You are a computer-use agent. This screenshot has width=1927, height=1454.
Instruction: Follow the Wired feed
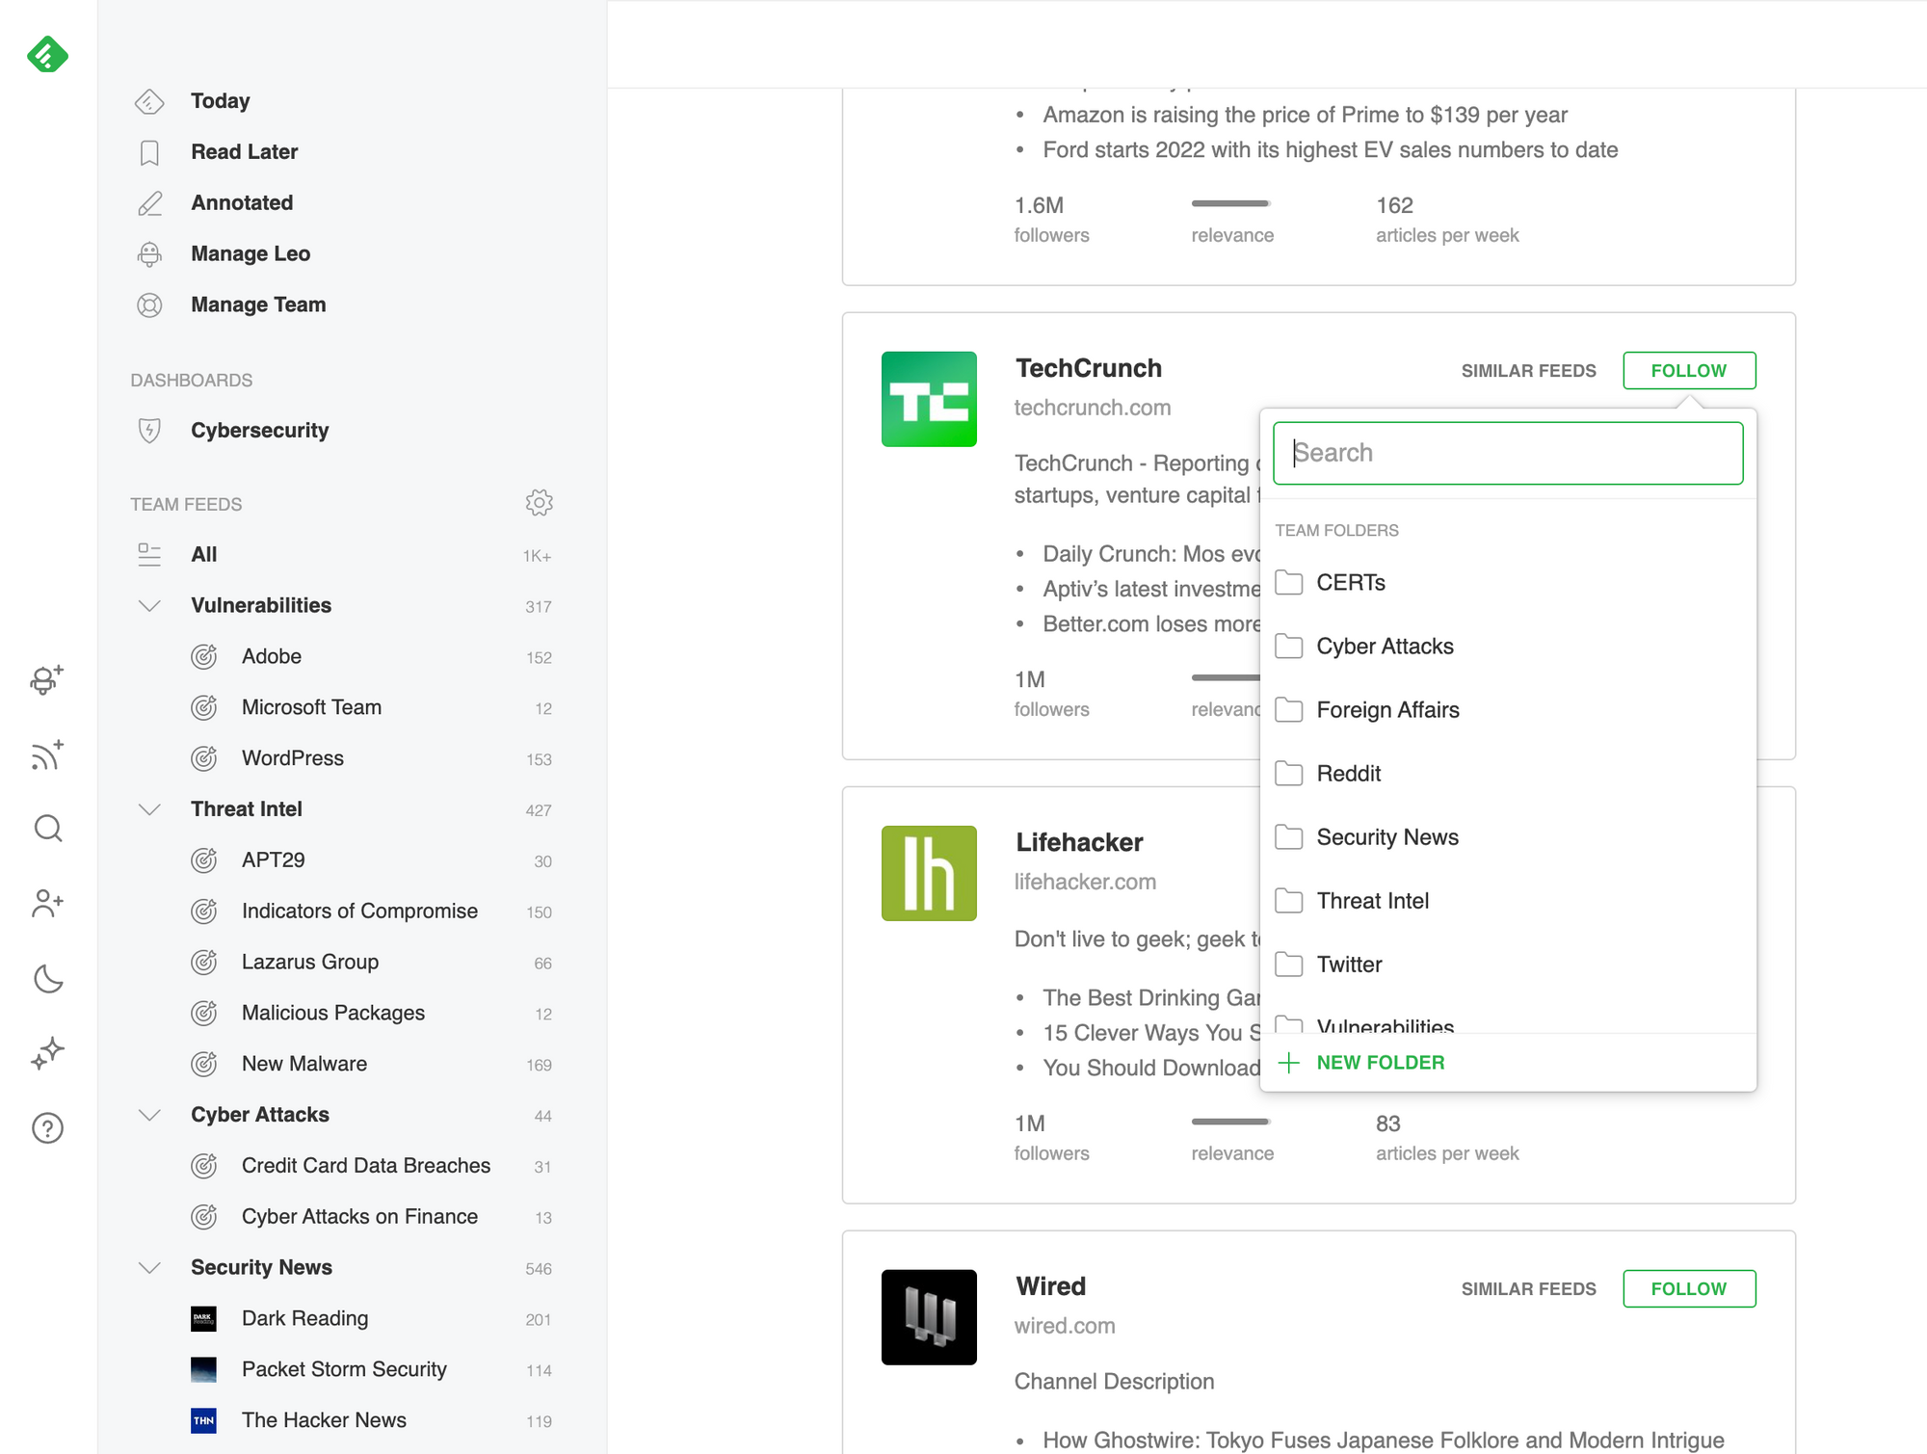point(1688,1288)
